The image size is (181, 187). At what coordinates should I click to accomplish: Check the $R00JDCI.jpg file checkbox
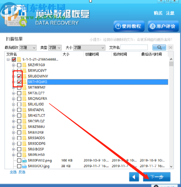[x=19, y=166]
